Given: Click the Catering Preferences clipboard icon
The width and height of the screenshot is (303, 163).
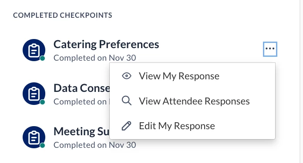Looking at the screenshot, I should tap(34, 50).
